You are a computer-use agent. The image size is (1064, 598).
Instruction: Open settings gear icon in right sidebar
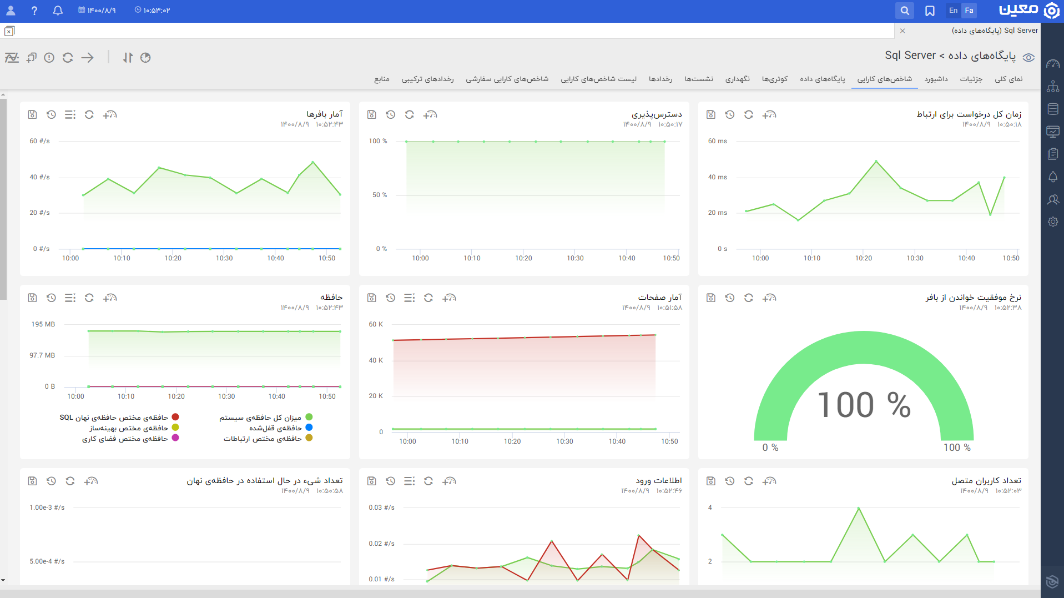pyautogui.click(x=1053, y=222)
